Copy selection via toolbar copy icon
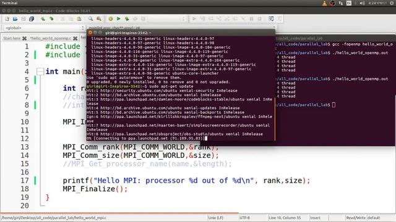396x222 pixels. click(x=71, y=19)
